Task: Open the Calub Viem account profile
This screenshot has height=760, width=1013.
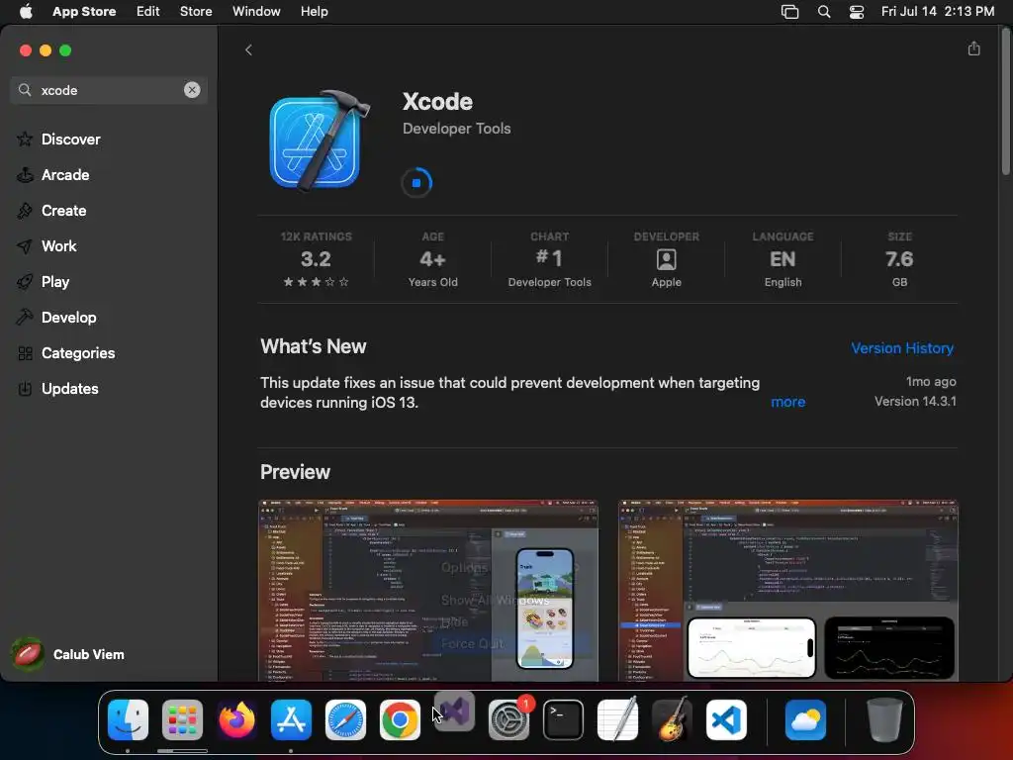Action: click(68, 654)
